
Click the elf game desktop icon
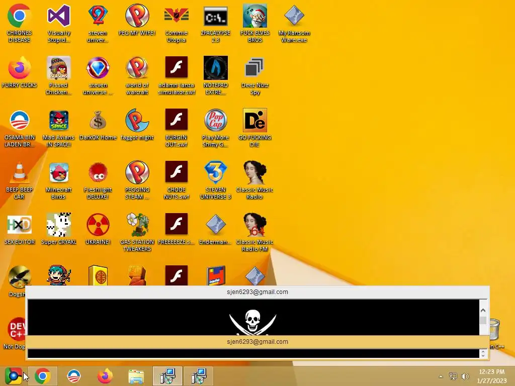(x=255, y=16)
